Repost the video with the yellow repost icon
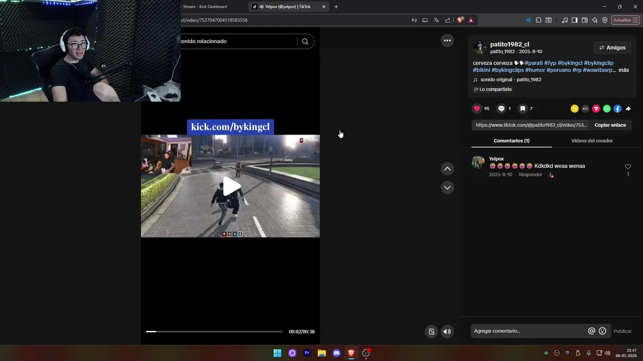 [x=574, y=109]
